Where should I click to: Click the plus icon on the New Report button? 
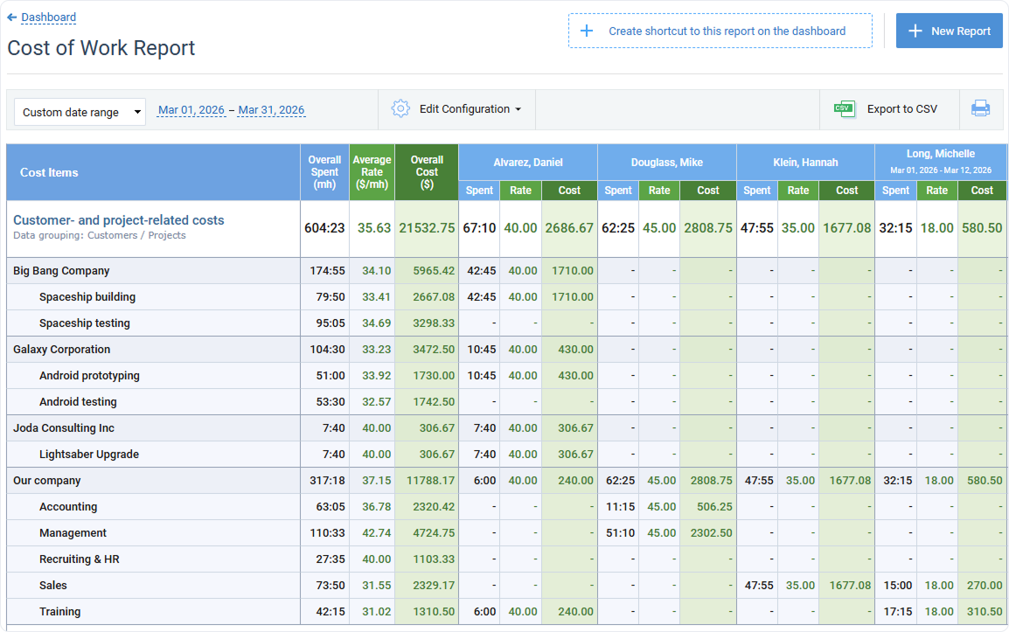915,31
